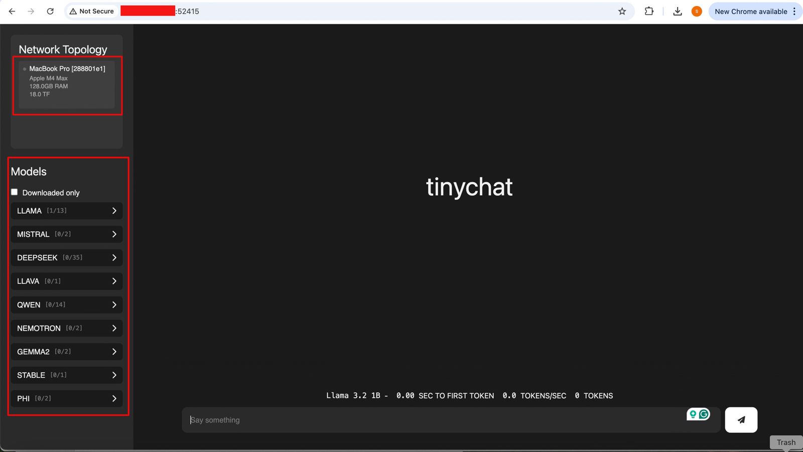Open the Not Secure site info chip
The image size is (803, 452).
point(92,11)
